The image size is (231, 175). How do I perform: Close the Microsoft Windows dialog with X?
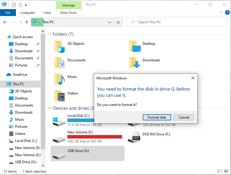(x=193, y=78)
